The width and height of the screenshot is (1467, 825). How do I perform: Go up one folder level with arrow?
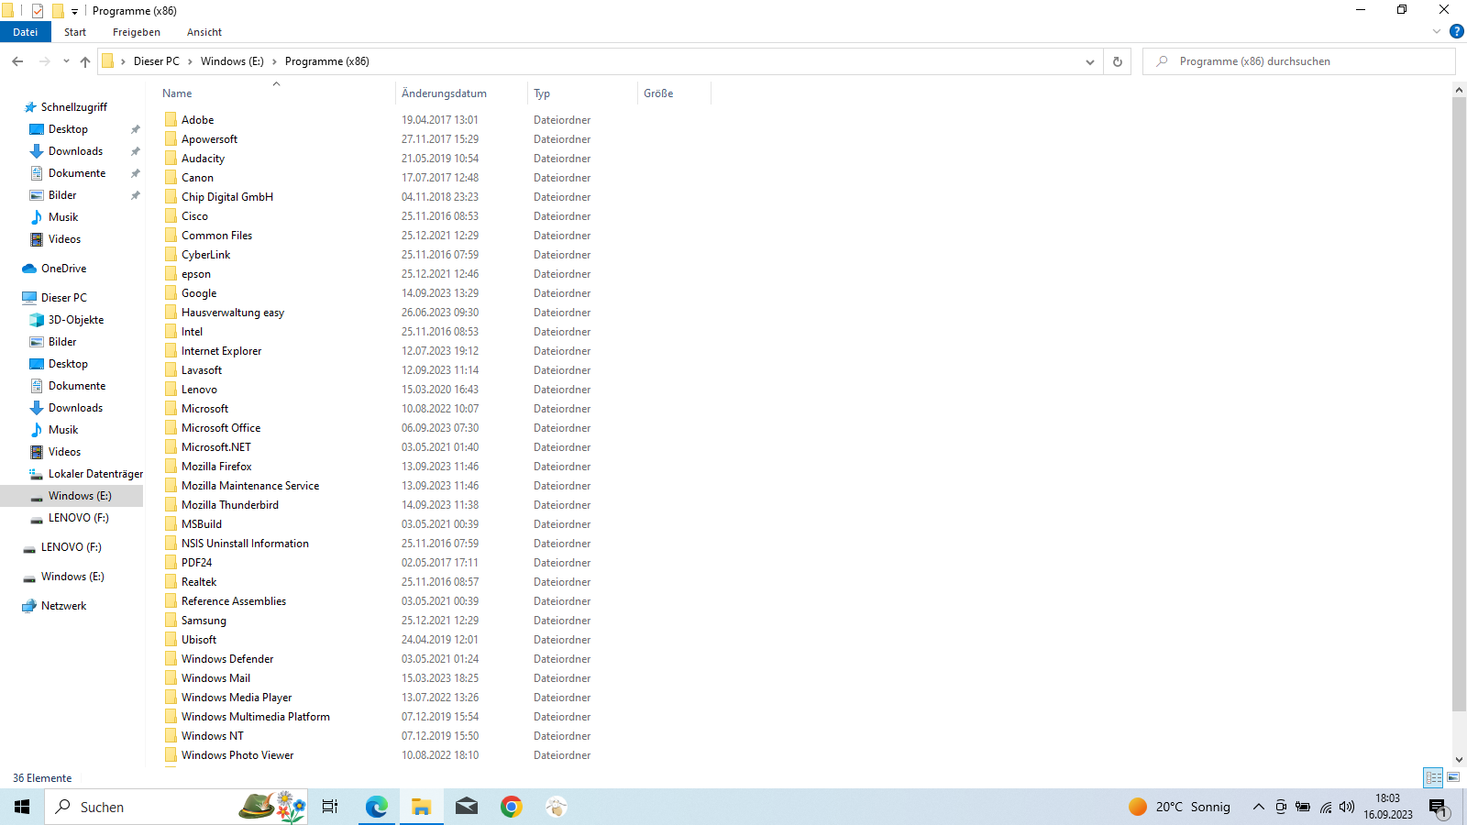click(x=85, y=61)
